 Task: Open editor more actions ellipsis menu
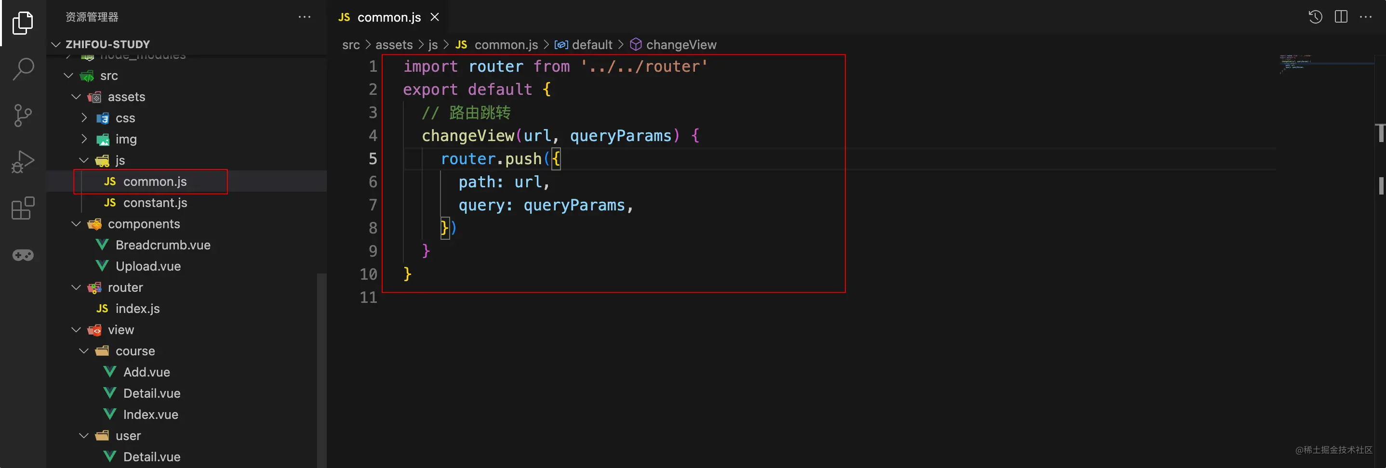pyautogui.click(x=1366, y=17)
